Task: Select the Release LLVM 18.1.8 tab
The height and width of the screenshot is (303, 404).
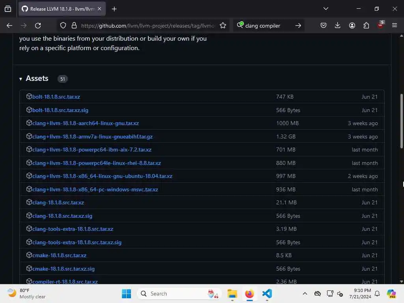Action: coord(62,9)
